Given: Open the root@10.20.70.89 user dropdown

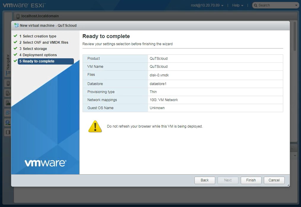Looking at the screenshot, I should (x=207, y=5).
